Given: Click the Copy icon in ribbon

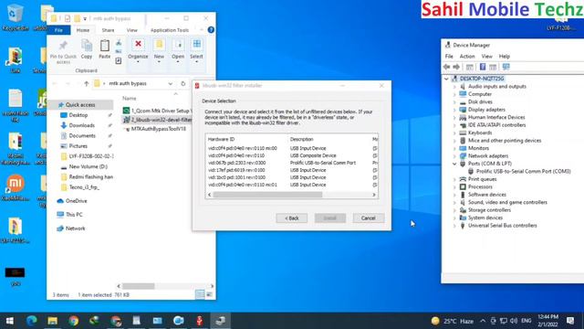Looking at the screenshot, I should (87, 49).
